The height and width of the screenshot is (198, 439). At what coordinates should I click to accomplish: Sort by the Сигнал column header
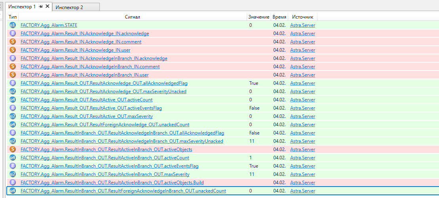[132, 17]
